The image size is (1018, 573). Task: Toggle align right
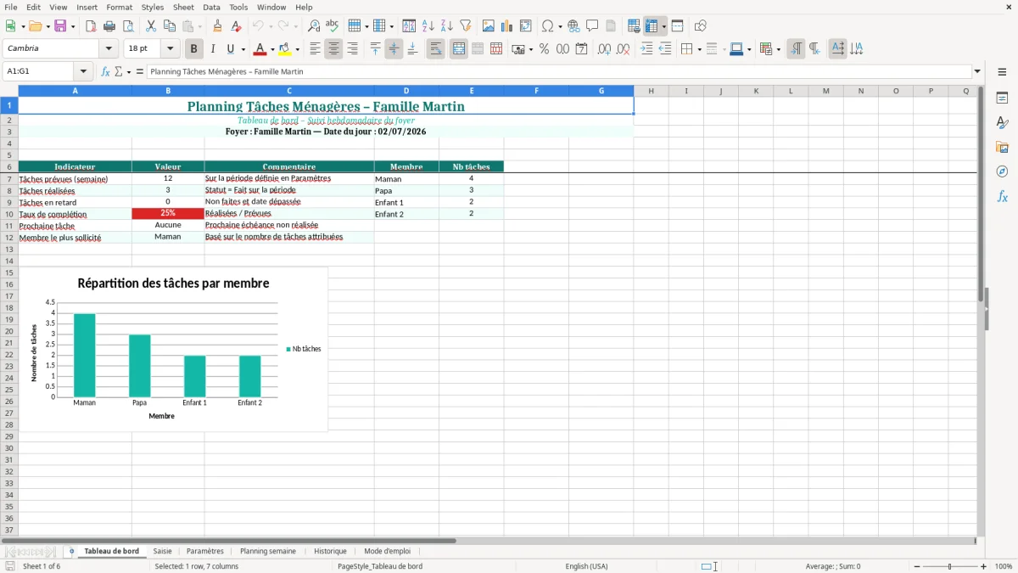(352, 49)
